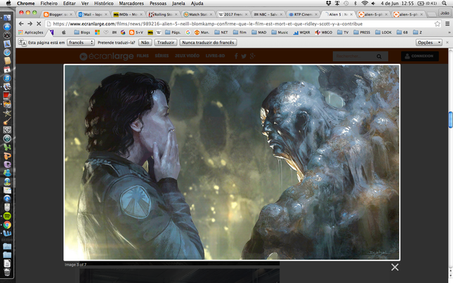Click the Traduzir button
This screenshot has height=283, width=453.
(166, 42)
